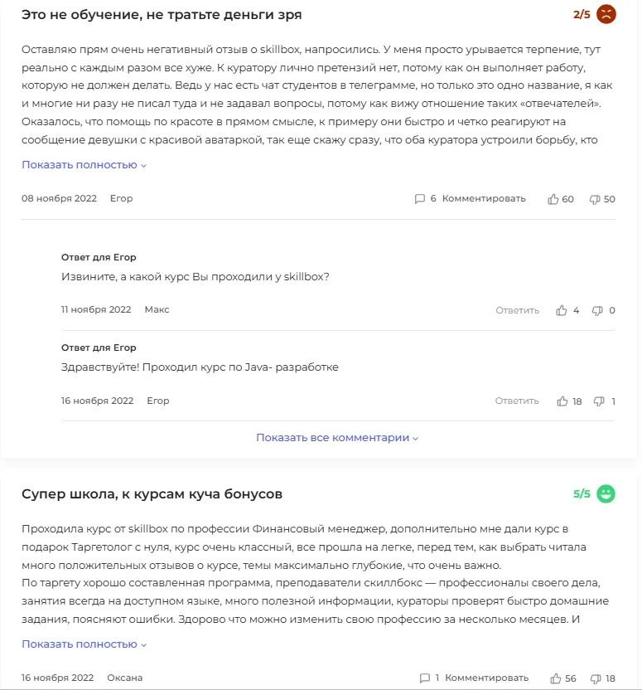The image size is (642, 690).
Task: Click angry red face rating icon
Action: tap(606, 15)
